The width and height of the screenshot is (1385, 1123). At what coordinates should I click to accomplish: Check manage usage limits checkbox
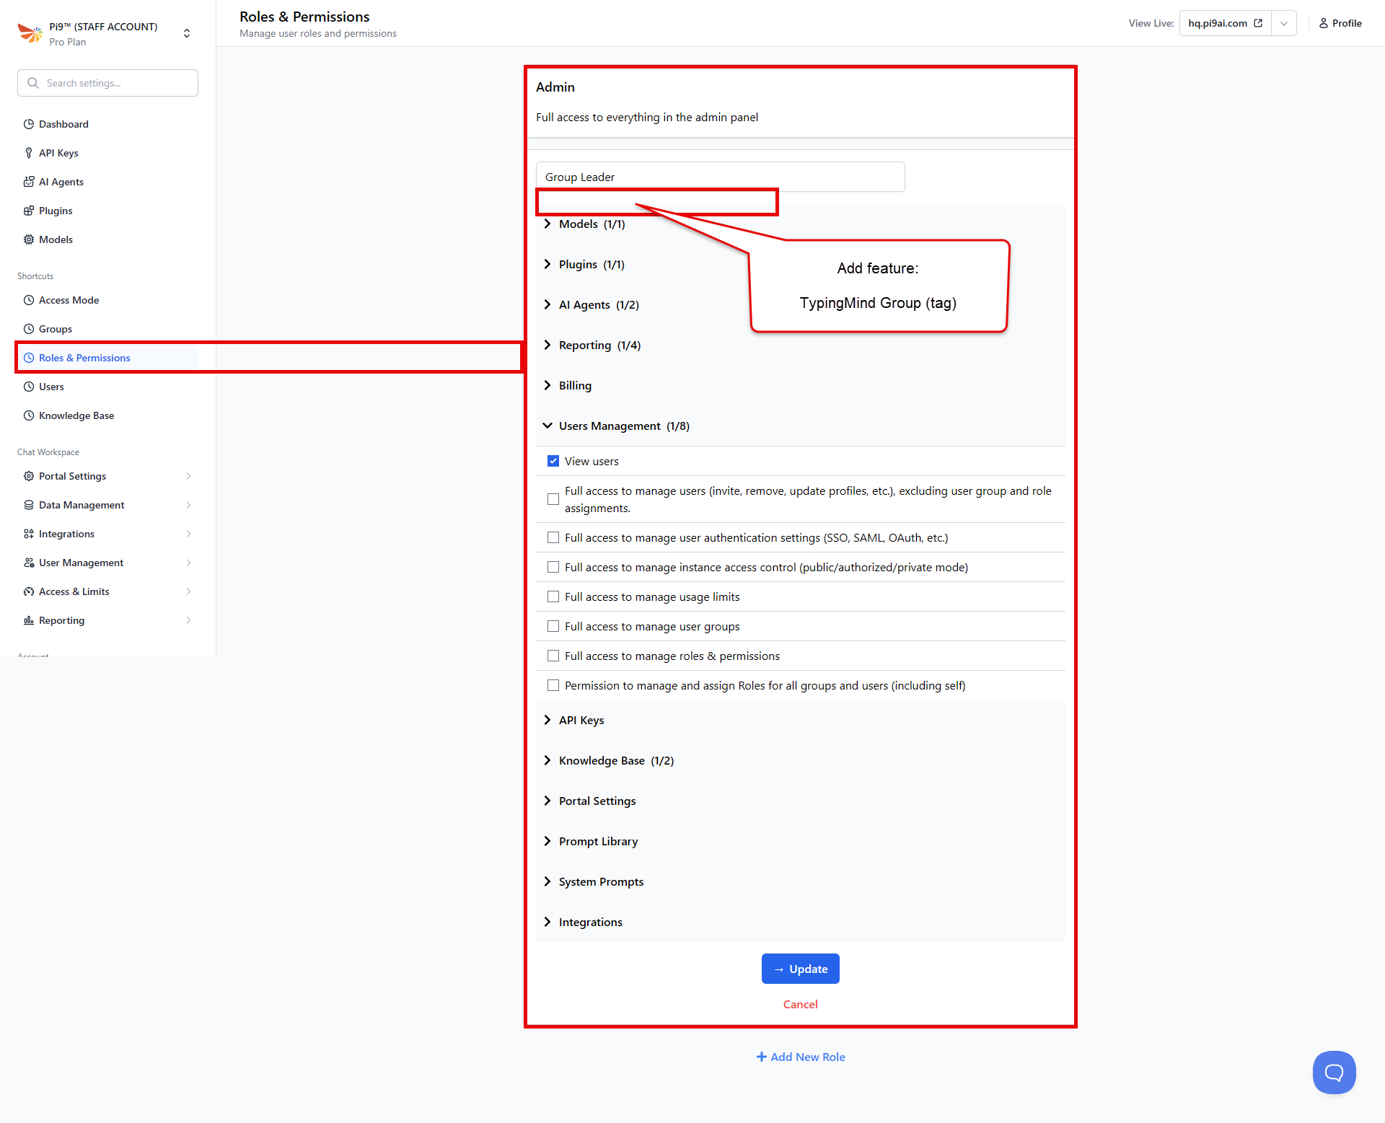click(x=553, y=596)
